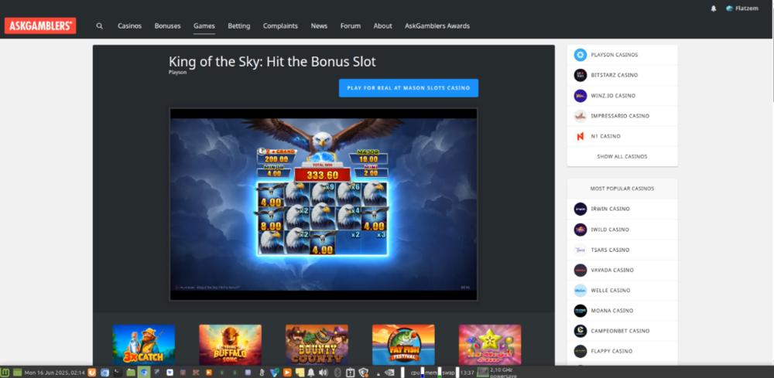Open the Winz.io Casino logo icon

point(580,96)
